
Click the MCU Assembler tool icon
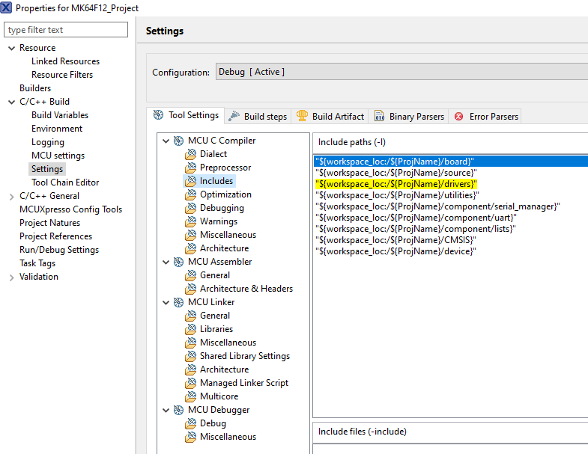click(x=178, y=262)
